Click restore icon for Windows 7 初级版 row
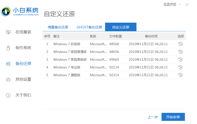 pos(180,44)
